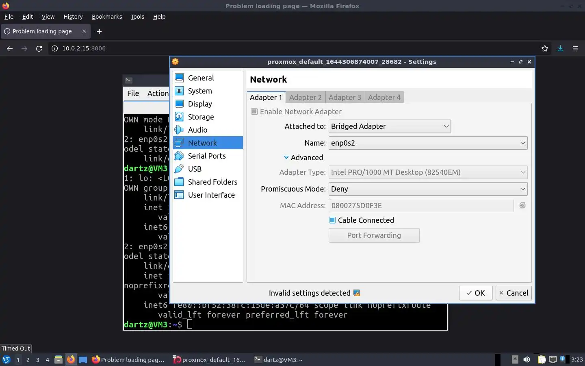The height and width of the screenshot is (366, 585).
Task: Open the User Interface settings category
Action: [x=208, y=195]
